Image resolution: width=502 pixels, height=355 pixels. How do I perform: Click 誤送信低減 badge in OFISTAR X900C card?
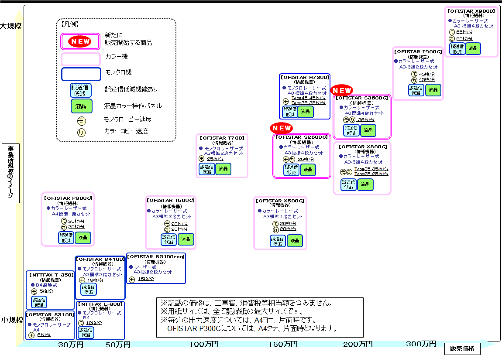[x=457, y=48]
